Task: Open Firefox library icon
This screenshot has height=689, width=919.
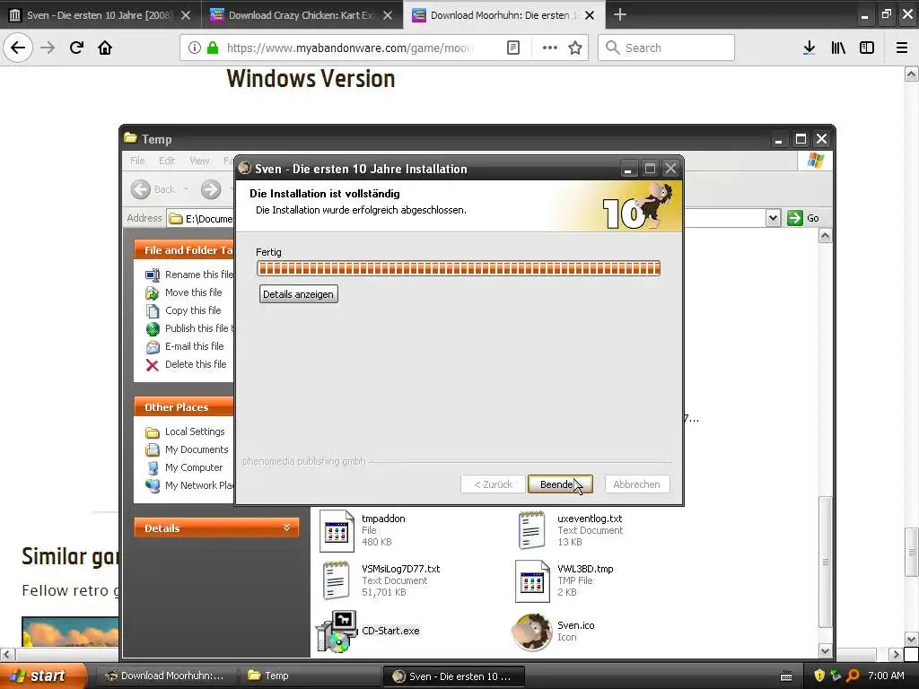Action: pos(838,48)
